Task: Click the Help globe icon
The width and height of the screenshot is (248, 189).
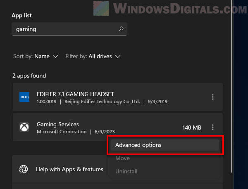Action: coord(24,169)
